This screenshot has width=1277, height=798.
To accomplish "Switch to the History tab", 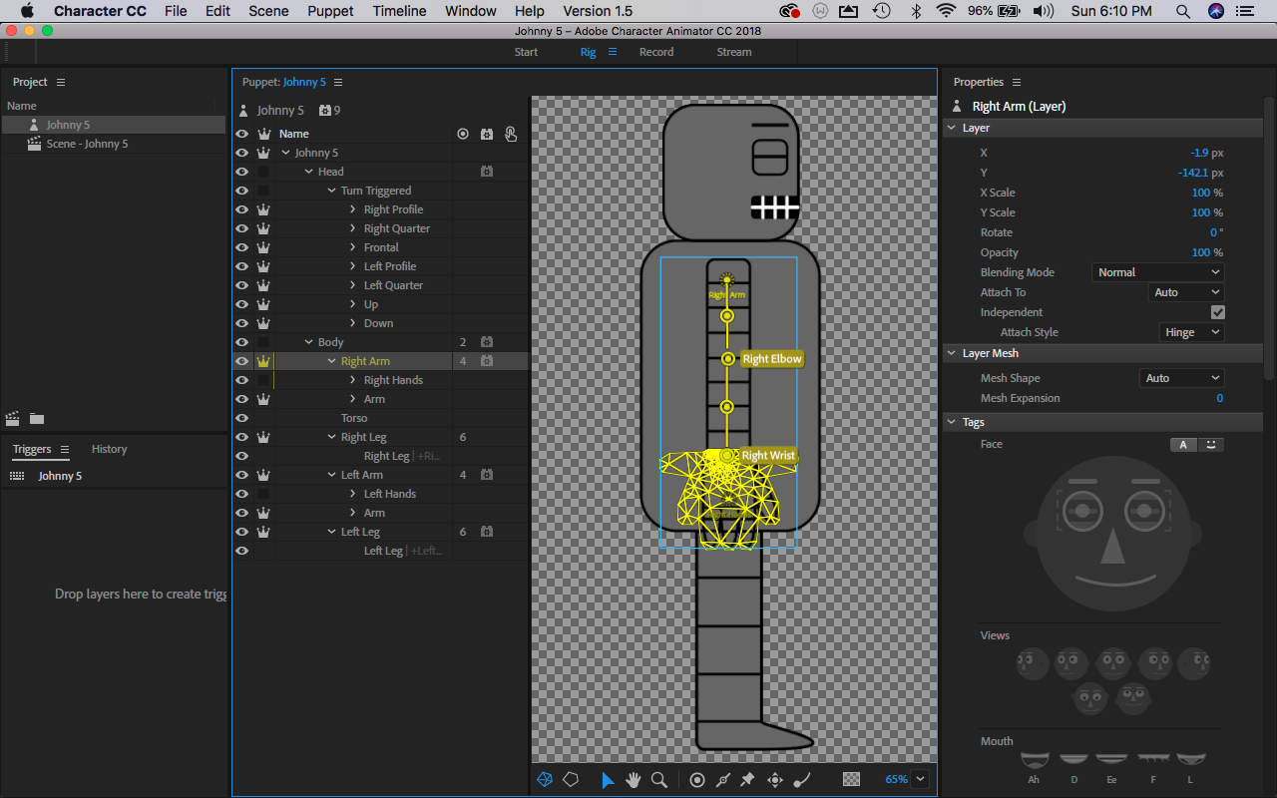I will pos(109,449).
